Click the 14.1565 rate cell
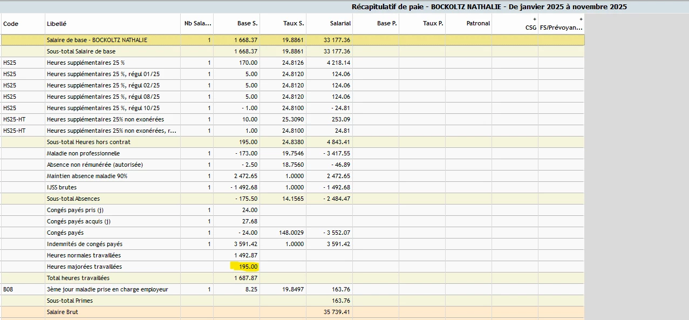The width and height of the screenshot is (689, 320). [x=293, y=199]
